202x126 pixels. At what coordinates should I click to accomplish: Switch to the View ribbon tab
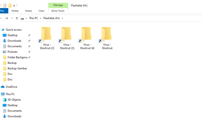point(41,11)
